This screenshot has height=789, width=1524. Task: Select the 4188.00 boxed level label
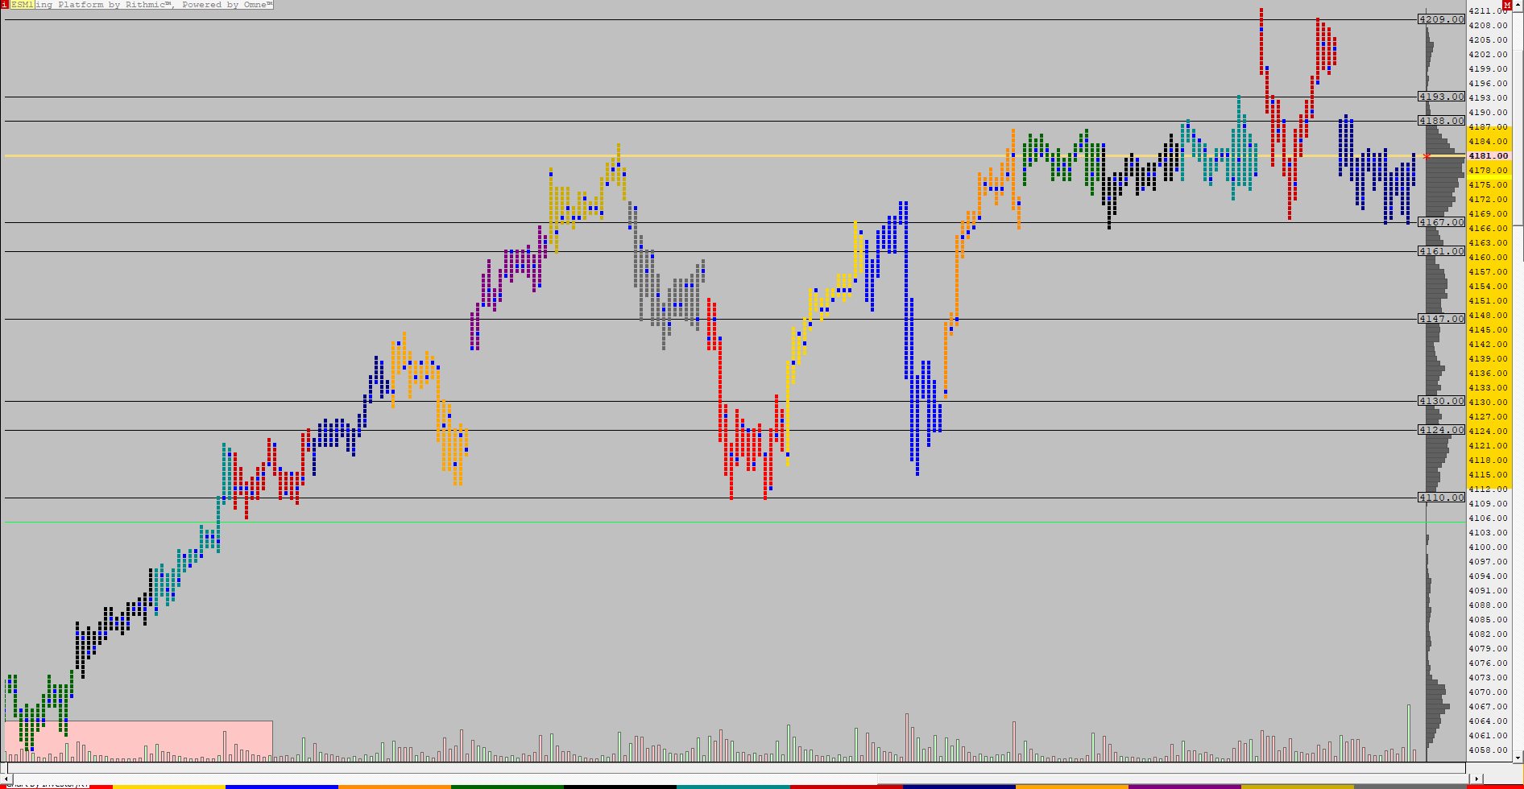pos(1442,121)
